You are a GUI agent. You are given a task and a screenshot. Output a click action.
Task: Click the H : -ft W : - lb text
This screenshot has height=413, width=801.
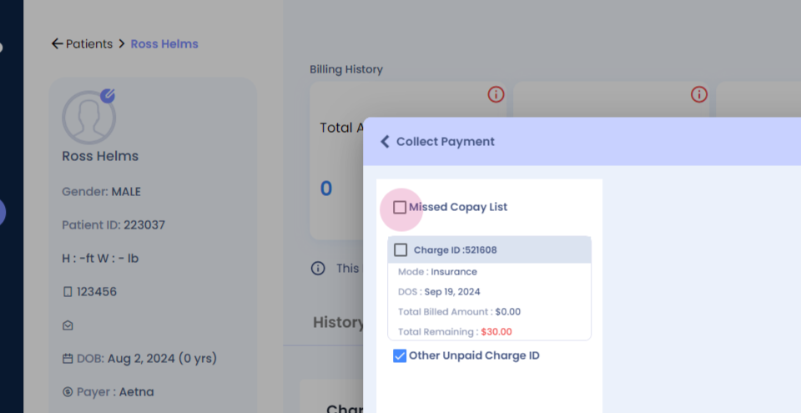[100, 258]
